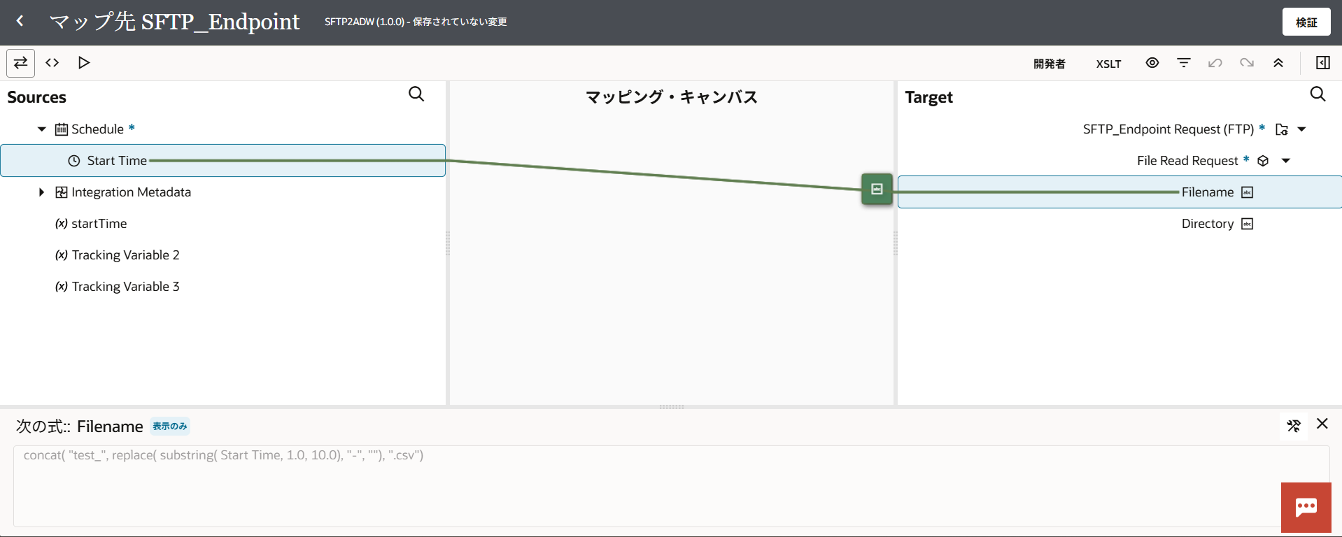1342x537 pixels.
Task: Search sources with the magnifier icon
Action: coord(416,94)
